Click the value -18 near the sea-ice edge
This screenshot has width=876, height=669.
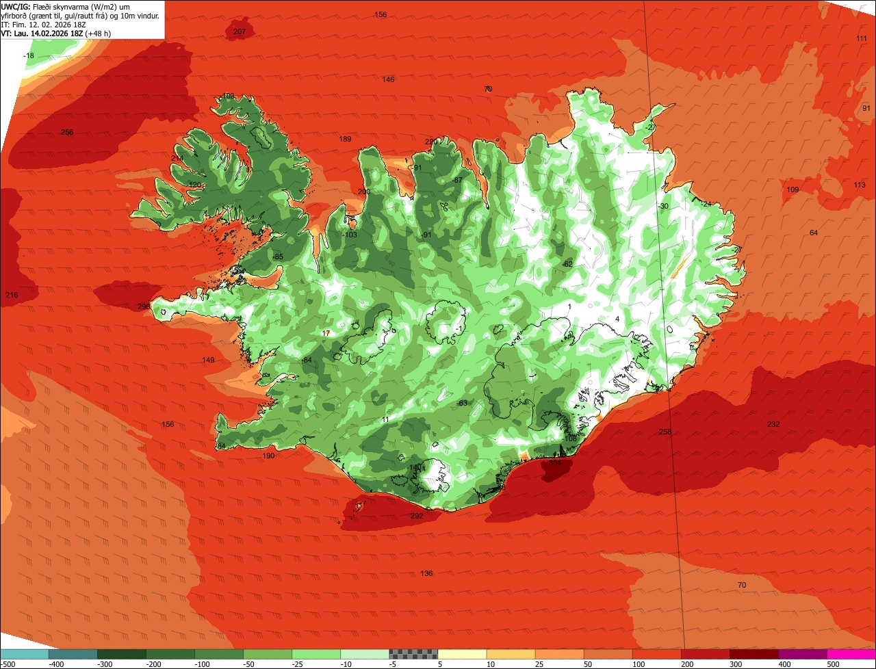point(29,55)
